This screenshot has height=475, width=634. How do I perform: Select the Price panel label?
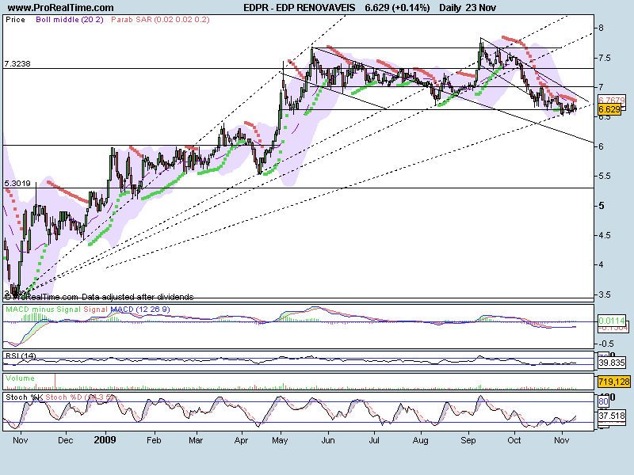15,19
